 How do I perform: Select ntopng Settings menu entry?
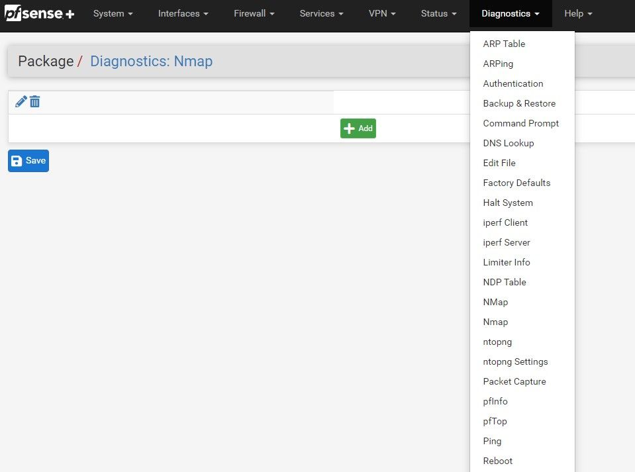[x=515, y=361]
